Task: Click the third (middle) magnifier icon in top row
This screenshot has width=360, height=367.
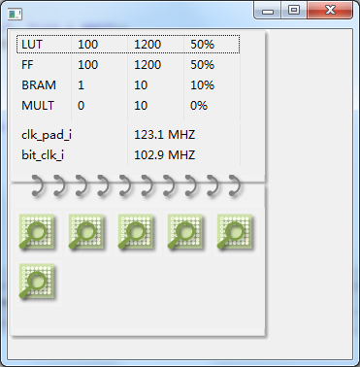Action: click(x=136, y=232)
